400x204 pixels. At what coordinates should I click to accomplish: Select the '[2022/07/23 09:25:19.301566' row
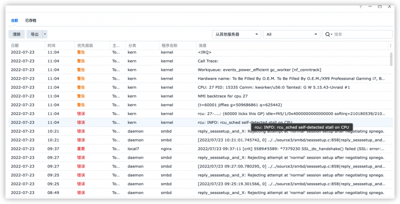point(200,184)
